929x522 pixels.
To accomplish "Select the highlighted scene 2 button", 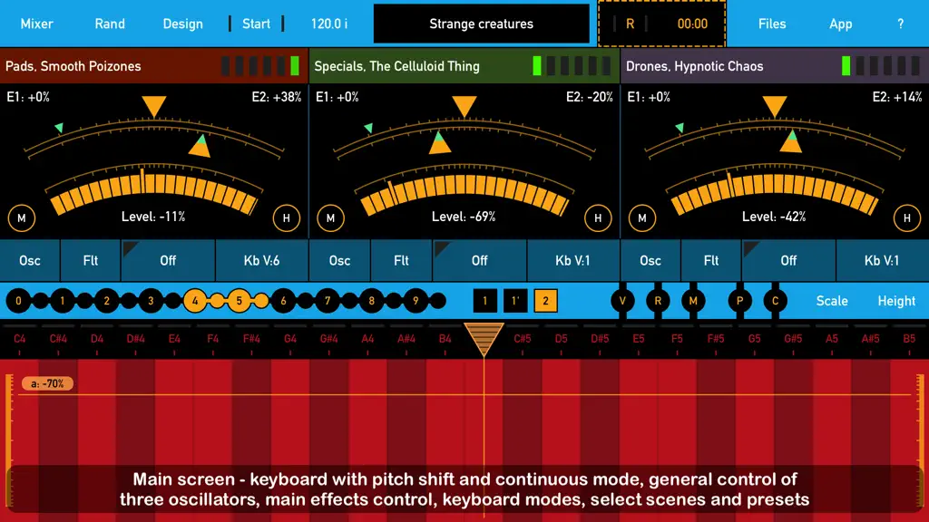I will point(545,301).
